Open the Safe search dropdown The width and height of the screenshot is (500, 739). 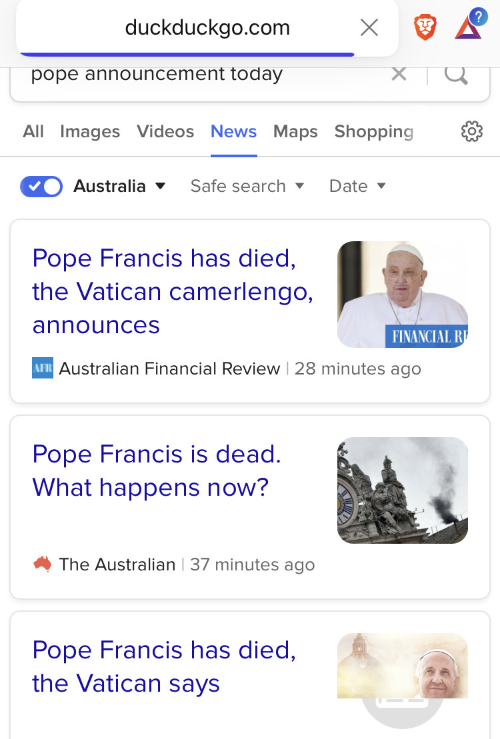coord(247,186)
